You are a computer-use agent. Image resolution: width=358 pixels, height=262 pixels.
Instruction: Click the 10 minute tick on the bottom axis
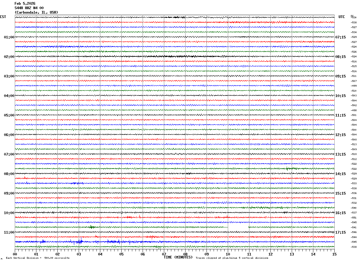[x=228, y=254]
